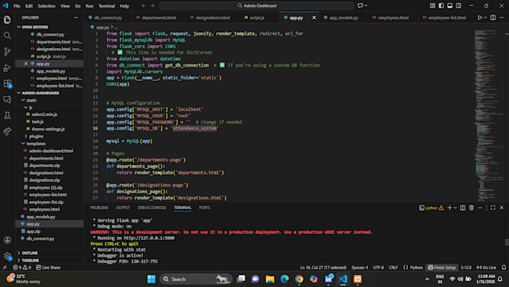Open the Terminal menu
Screen dimensions: 509x287
pyautogui.click(x=106, y=6)
